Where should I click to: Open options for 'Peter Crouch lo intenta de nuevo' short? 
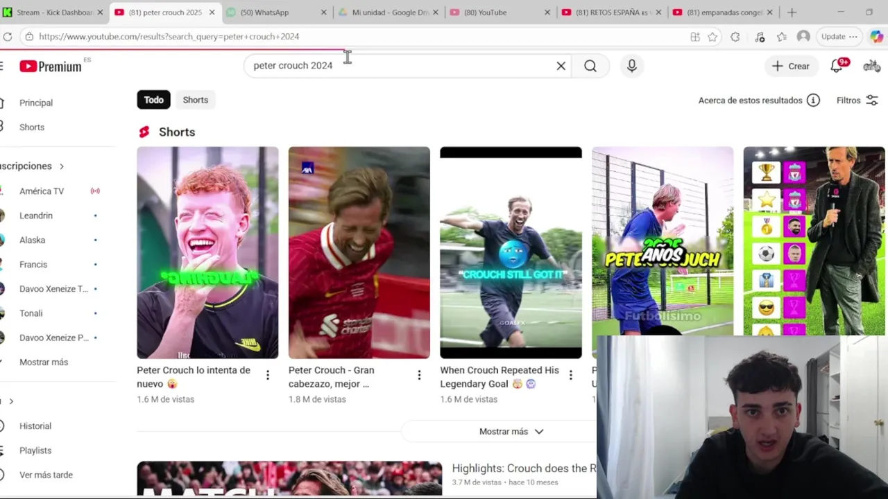[268, 376]
